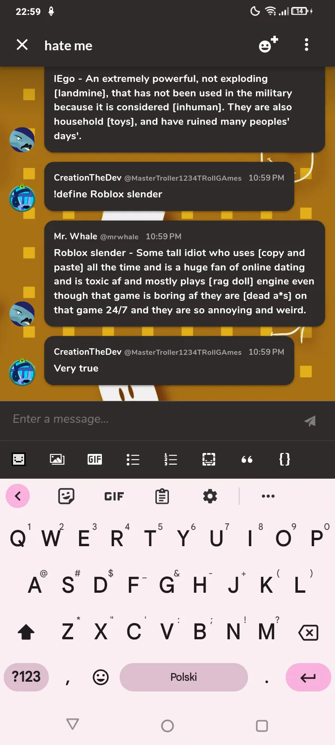The width and height of the screenshot is (335, 745).
Task: Switch to ?123 symbols keyboard
Action: pyautogui.click(x=27, y=677)
